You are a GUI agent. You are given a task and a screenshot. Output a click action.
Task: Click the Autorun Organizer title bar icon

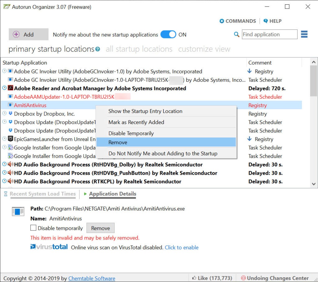pyautogui.click(x=7, y=7)
